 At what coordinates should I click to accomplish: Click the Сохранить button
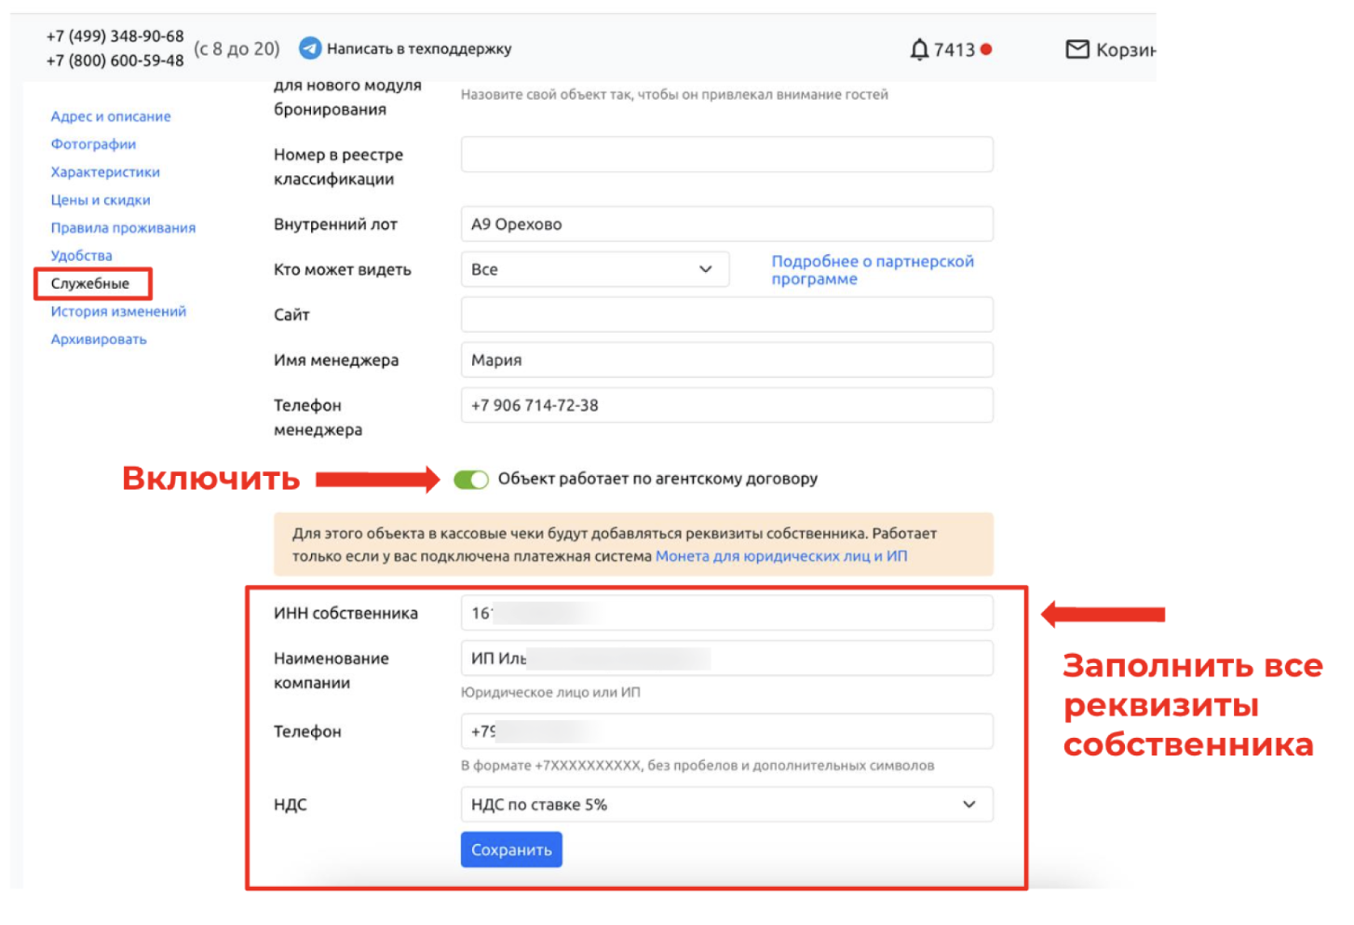point(511,850)
